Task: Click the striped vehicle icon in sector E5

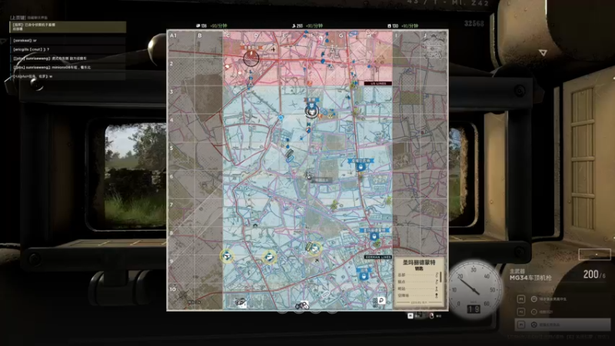Action: coord(290,154)
